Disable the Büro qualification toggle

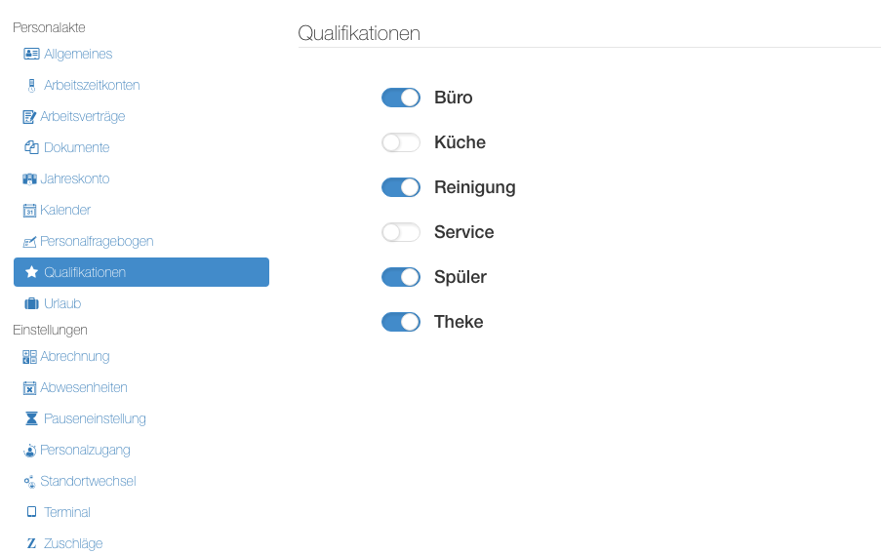click(x=401, y=98)
